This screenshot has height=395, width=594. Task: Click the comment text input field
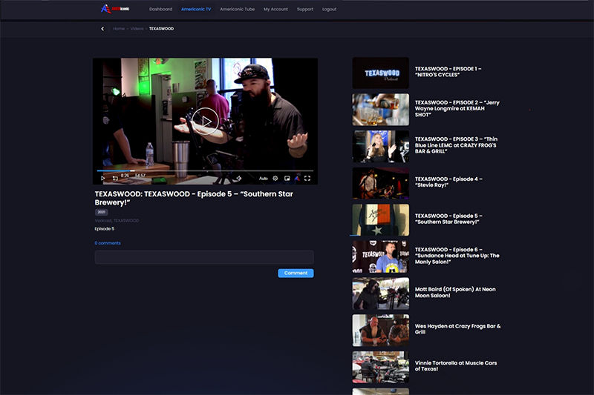204,257
